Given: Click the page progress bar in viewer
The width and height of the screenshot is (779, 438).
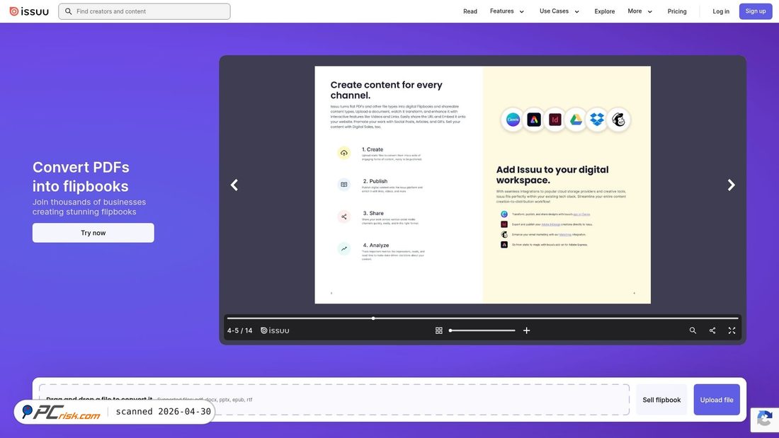Looking at the screenshot, I should (x=482, y=318).
